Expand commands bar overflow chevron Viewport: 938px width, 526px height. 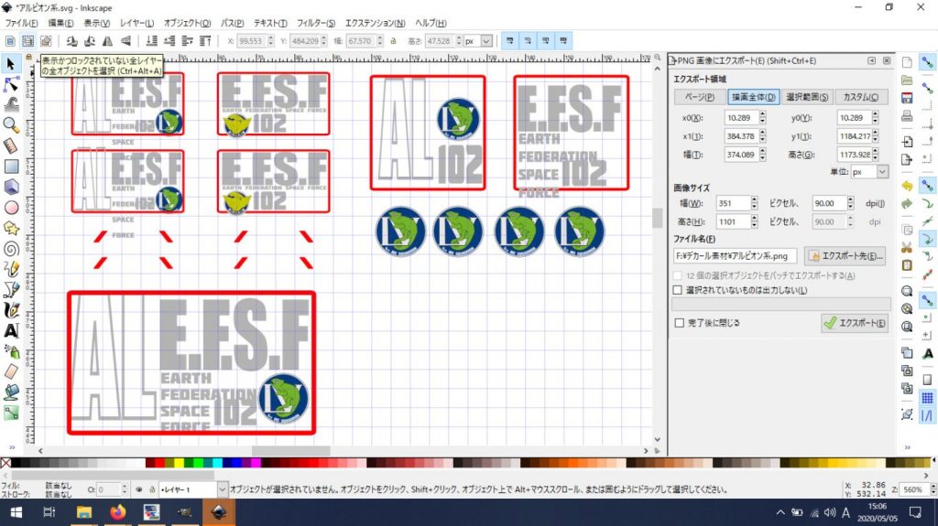[x=907, y=447]
